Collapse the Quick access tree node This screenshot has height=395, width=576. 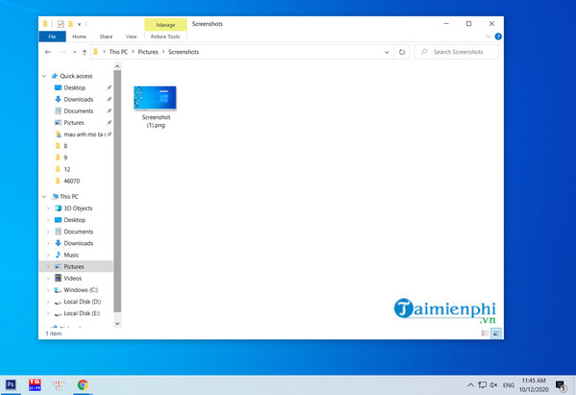44,76
